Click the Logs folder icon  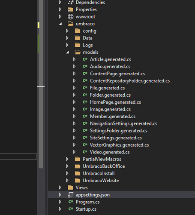pos(78,45)
